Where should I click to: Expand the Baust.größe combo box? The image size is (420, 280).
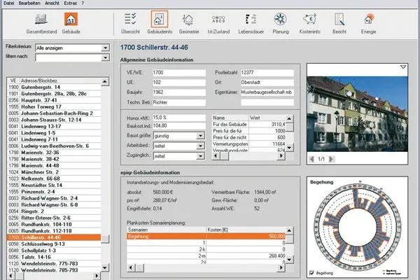[x=200, y=136]
